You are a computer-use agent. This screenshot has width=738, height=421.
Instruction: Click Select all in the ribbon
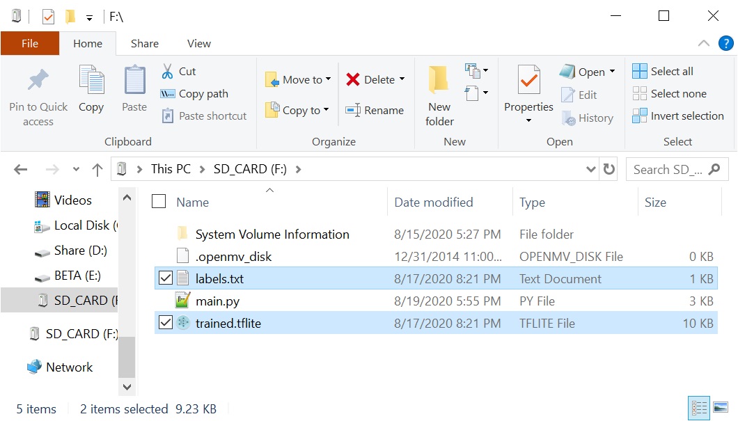click(x=664, y=70)
